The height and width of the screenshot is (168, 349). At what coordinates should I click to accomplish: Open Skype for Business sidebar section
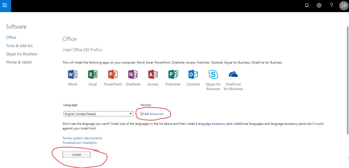click(x=22, y=54)
